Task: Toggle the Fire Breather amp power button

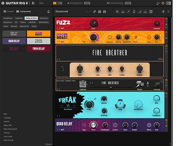Action: tap(166, 46)
